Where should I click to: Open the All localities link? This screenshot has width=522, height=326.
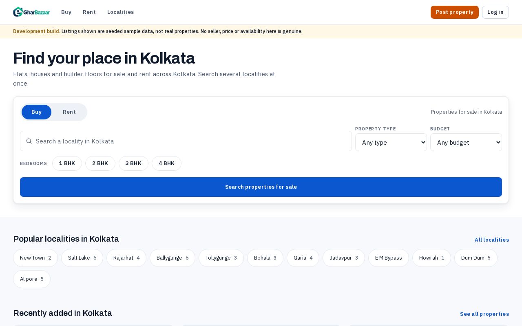[492, 240]
